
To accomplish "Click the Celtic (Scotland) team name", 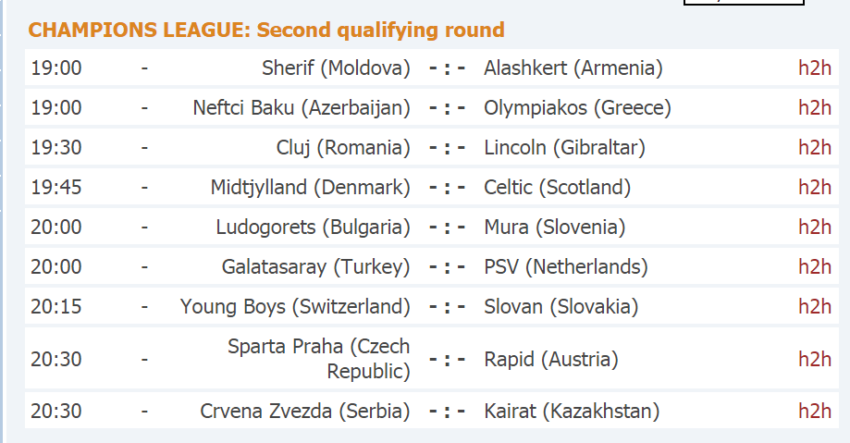I will [558, 188].
